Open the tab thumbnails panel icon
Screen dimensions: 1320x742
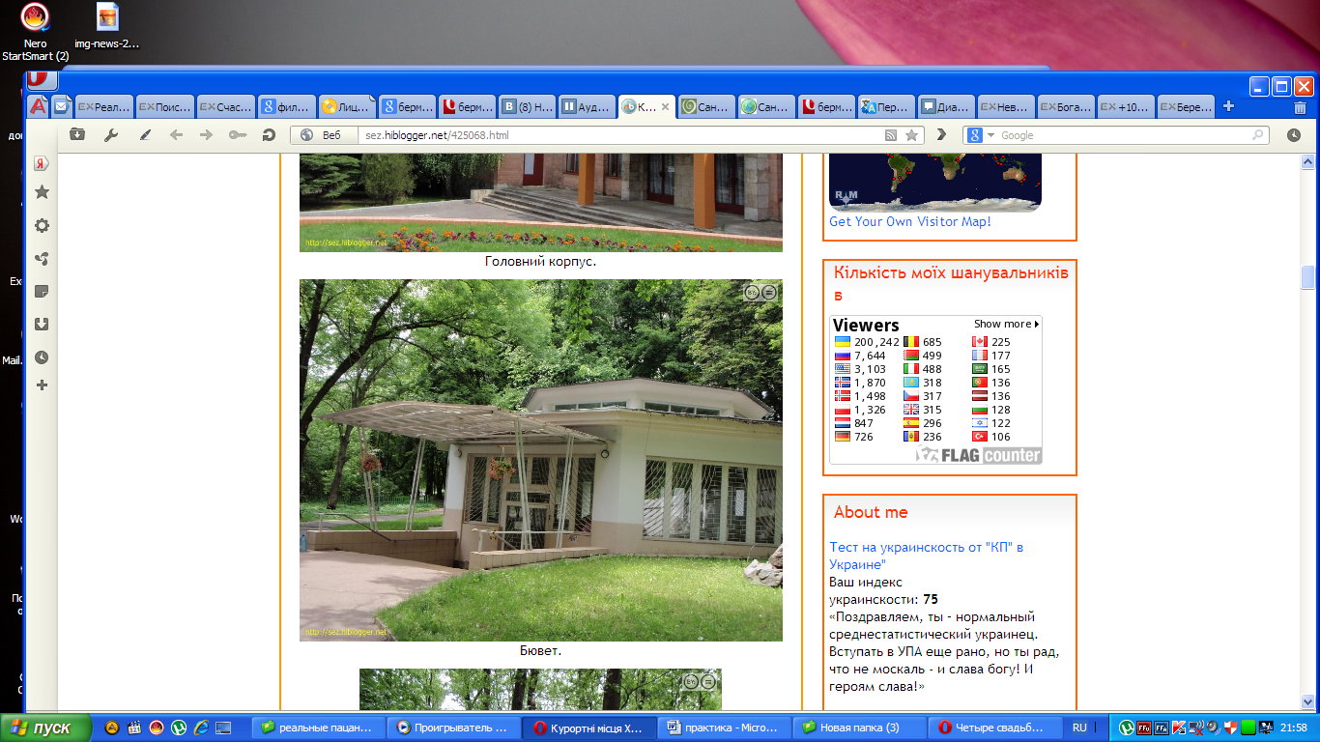click(x=76, y=135)
